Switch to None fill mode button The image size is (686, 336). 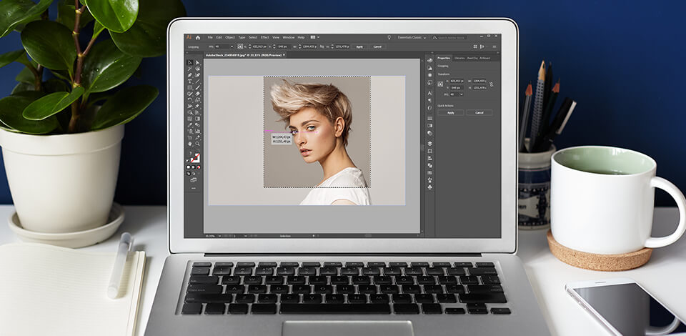click(199, 167)
